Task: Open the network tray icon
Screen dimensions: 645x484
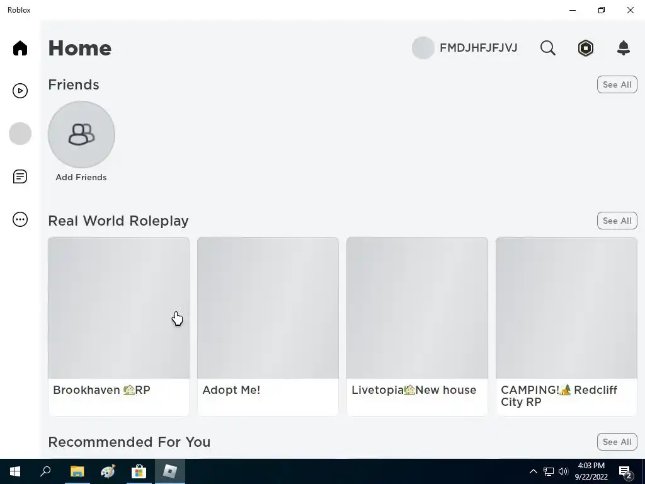Action: tap(549, 471)
